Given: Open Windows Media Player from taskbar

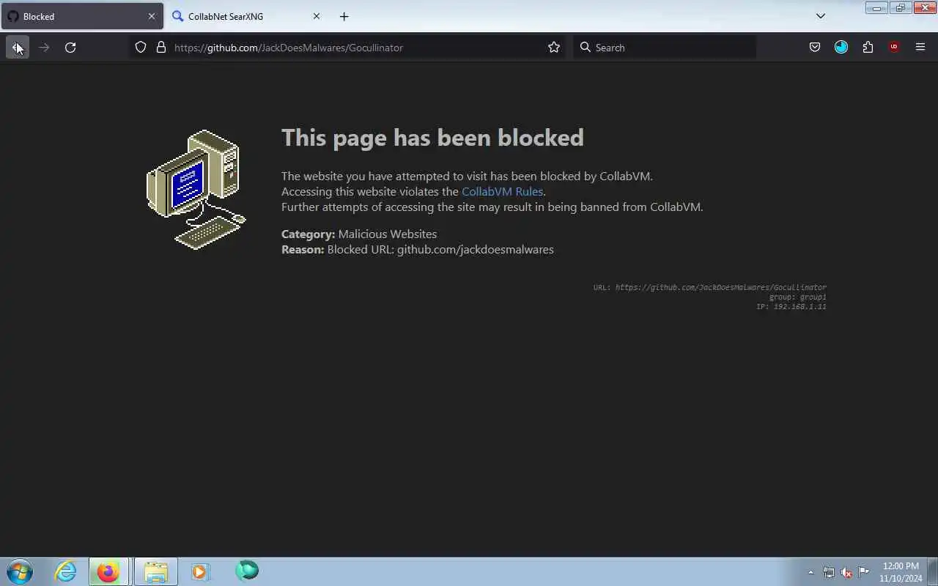Looking at the screenshot, I should [x=200, y=571].
